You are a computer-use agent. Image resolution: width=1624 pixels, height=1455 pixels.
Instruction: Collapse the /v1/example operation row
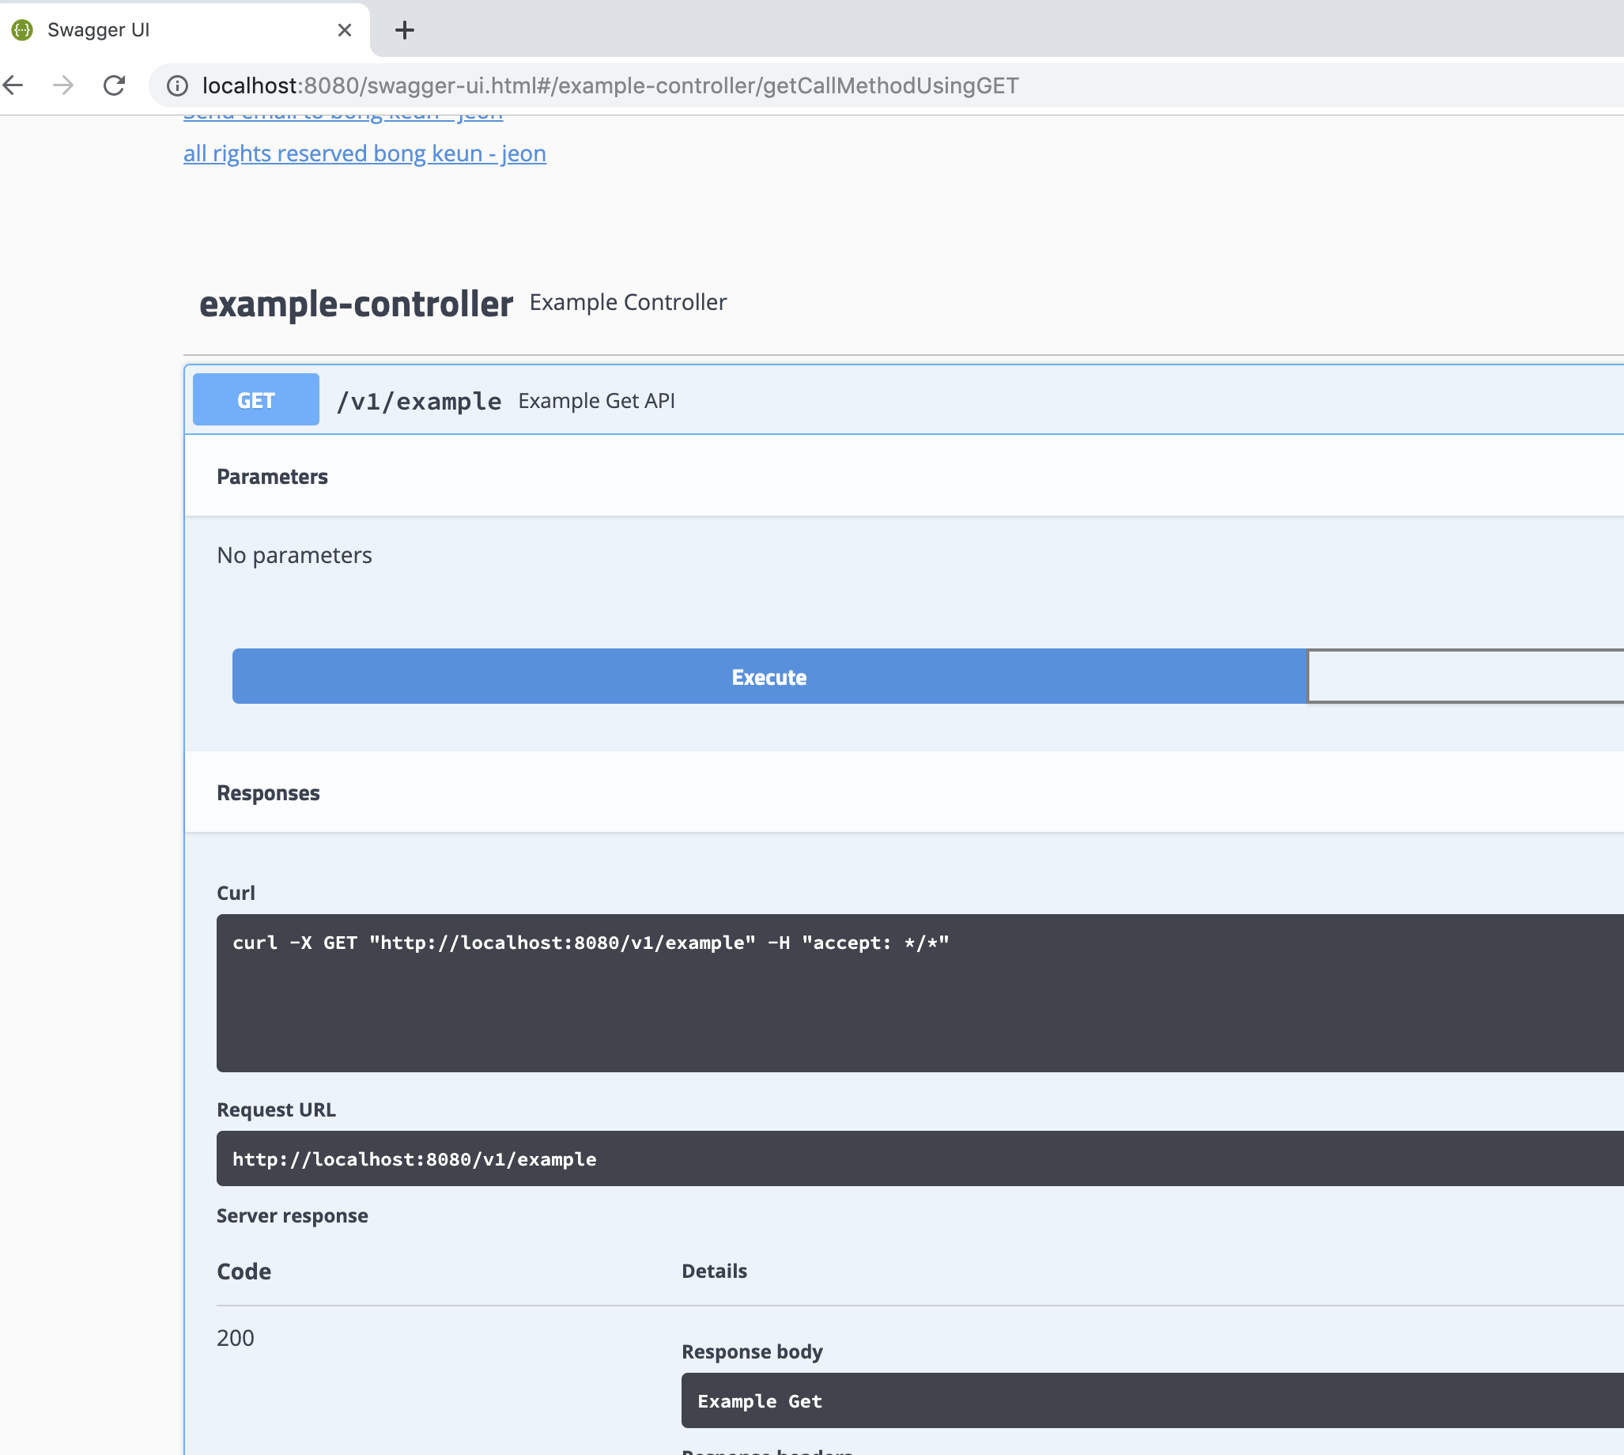coord(904,399)
